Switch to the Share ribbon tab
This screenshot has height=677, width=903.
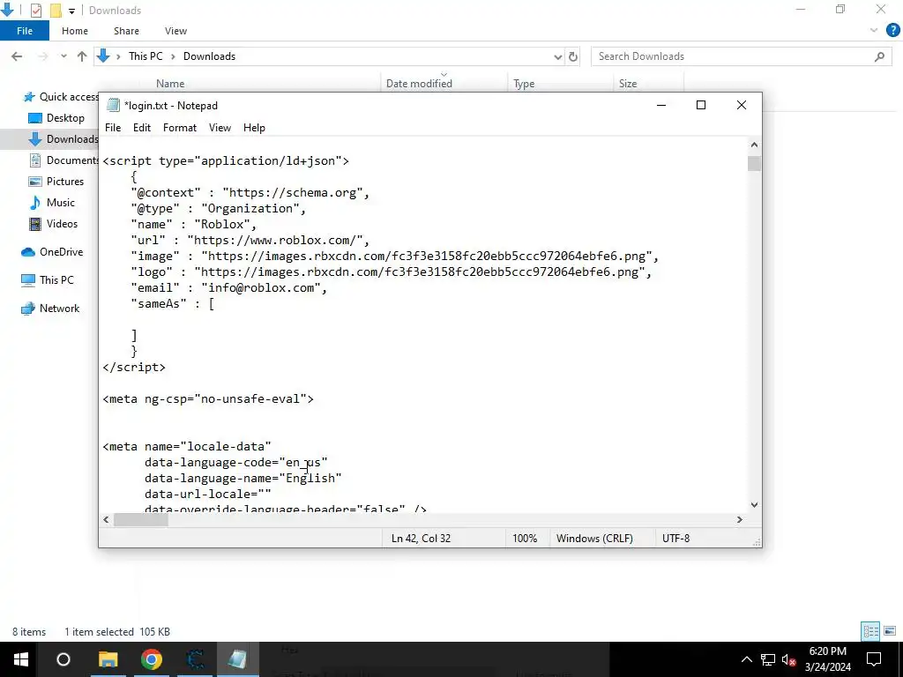126,31
